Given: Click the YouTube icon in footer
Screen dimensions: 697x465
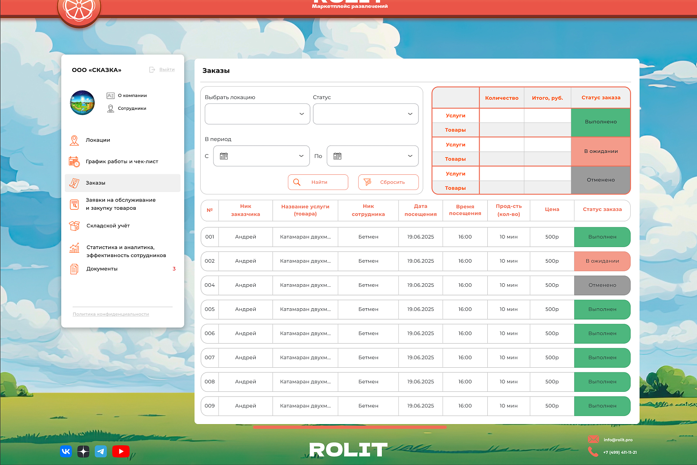Looking at the screenshot, I should (121, 451).
